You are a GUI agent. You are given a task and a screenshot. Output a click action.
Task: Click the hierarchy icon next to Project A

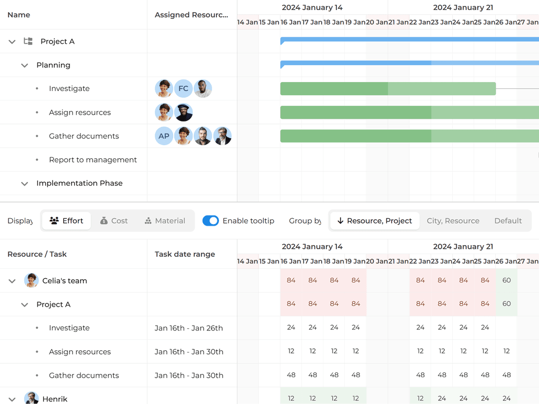pyautogui.click(x=27, y=41)
